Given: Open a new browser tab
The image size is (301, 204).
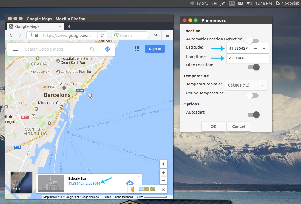Looking at the screenshot, I should [69, 26].
